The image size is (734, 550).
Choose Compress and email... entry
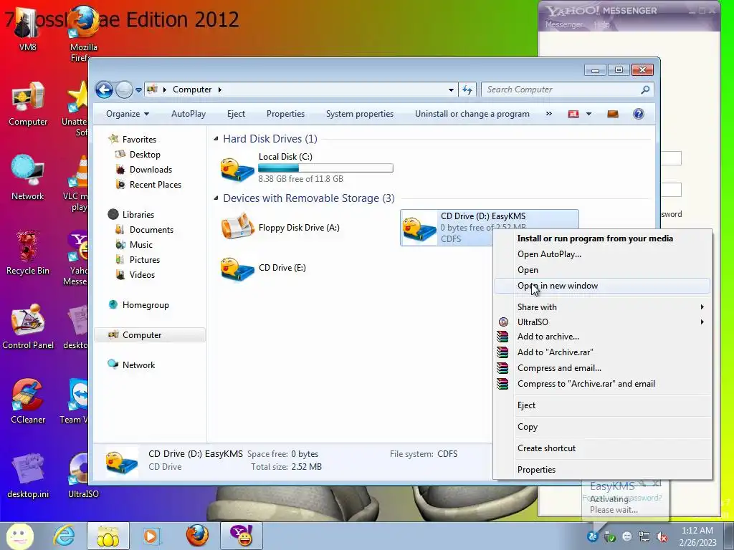[x=602, y=369]
